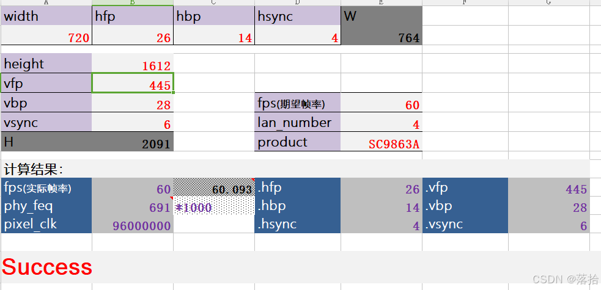Select column F header

coord(465,2)
